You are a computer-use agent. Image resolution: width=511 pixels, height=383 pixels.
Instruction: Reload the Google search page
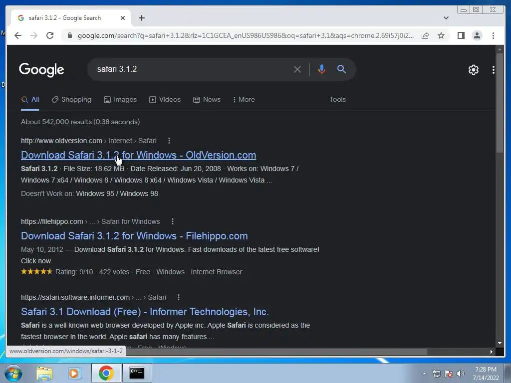[x=50, y=35]
